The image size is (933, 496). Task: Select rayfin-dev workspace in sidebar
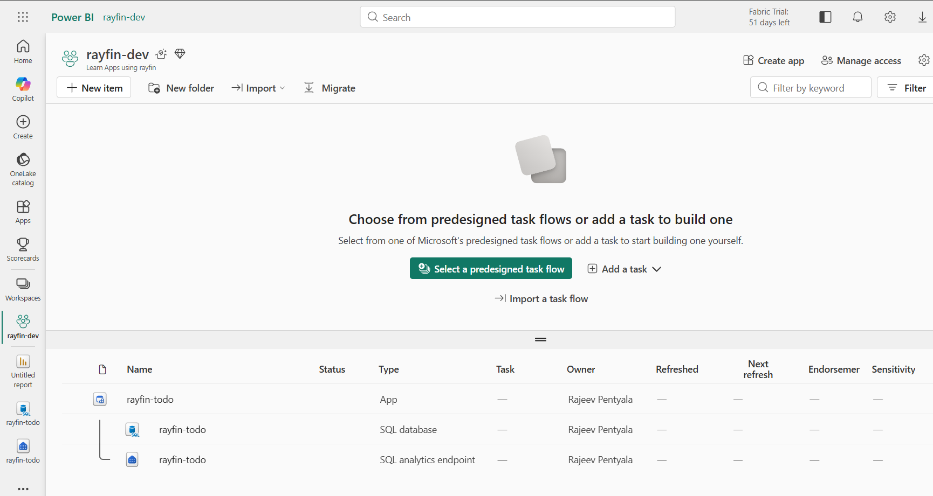[23, 327]
